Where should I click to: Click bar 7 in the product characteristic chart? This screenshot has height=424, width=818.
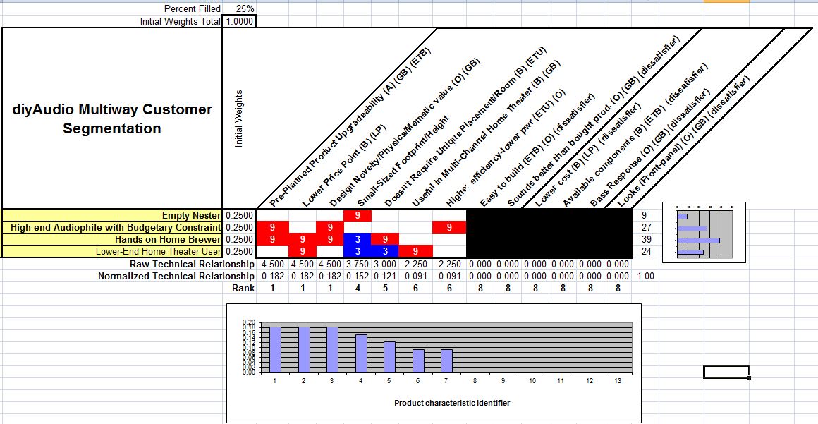point(446,361)
